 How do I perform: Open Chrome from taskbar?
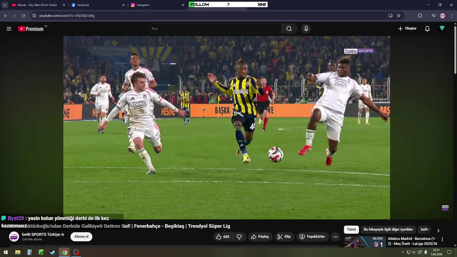[x=64, y=252]
